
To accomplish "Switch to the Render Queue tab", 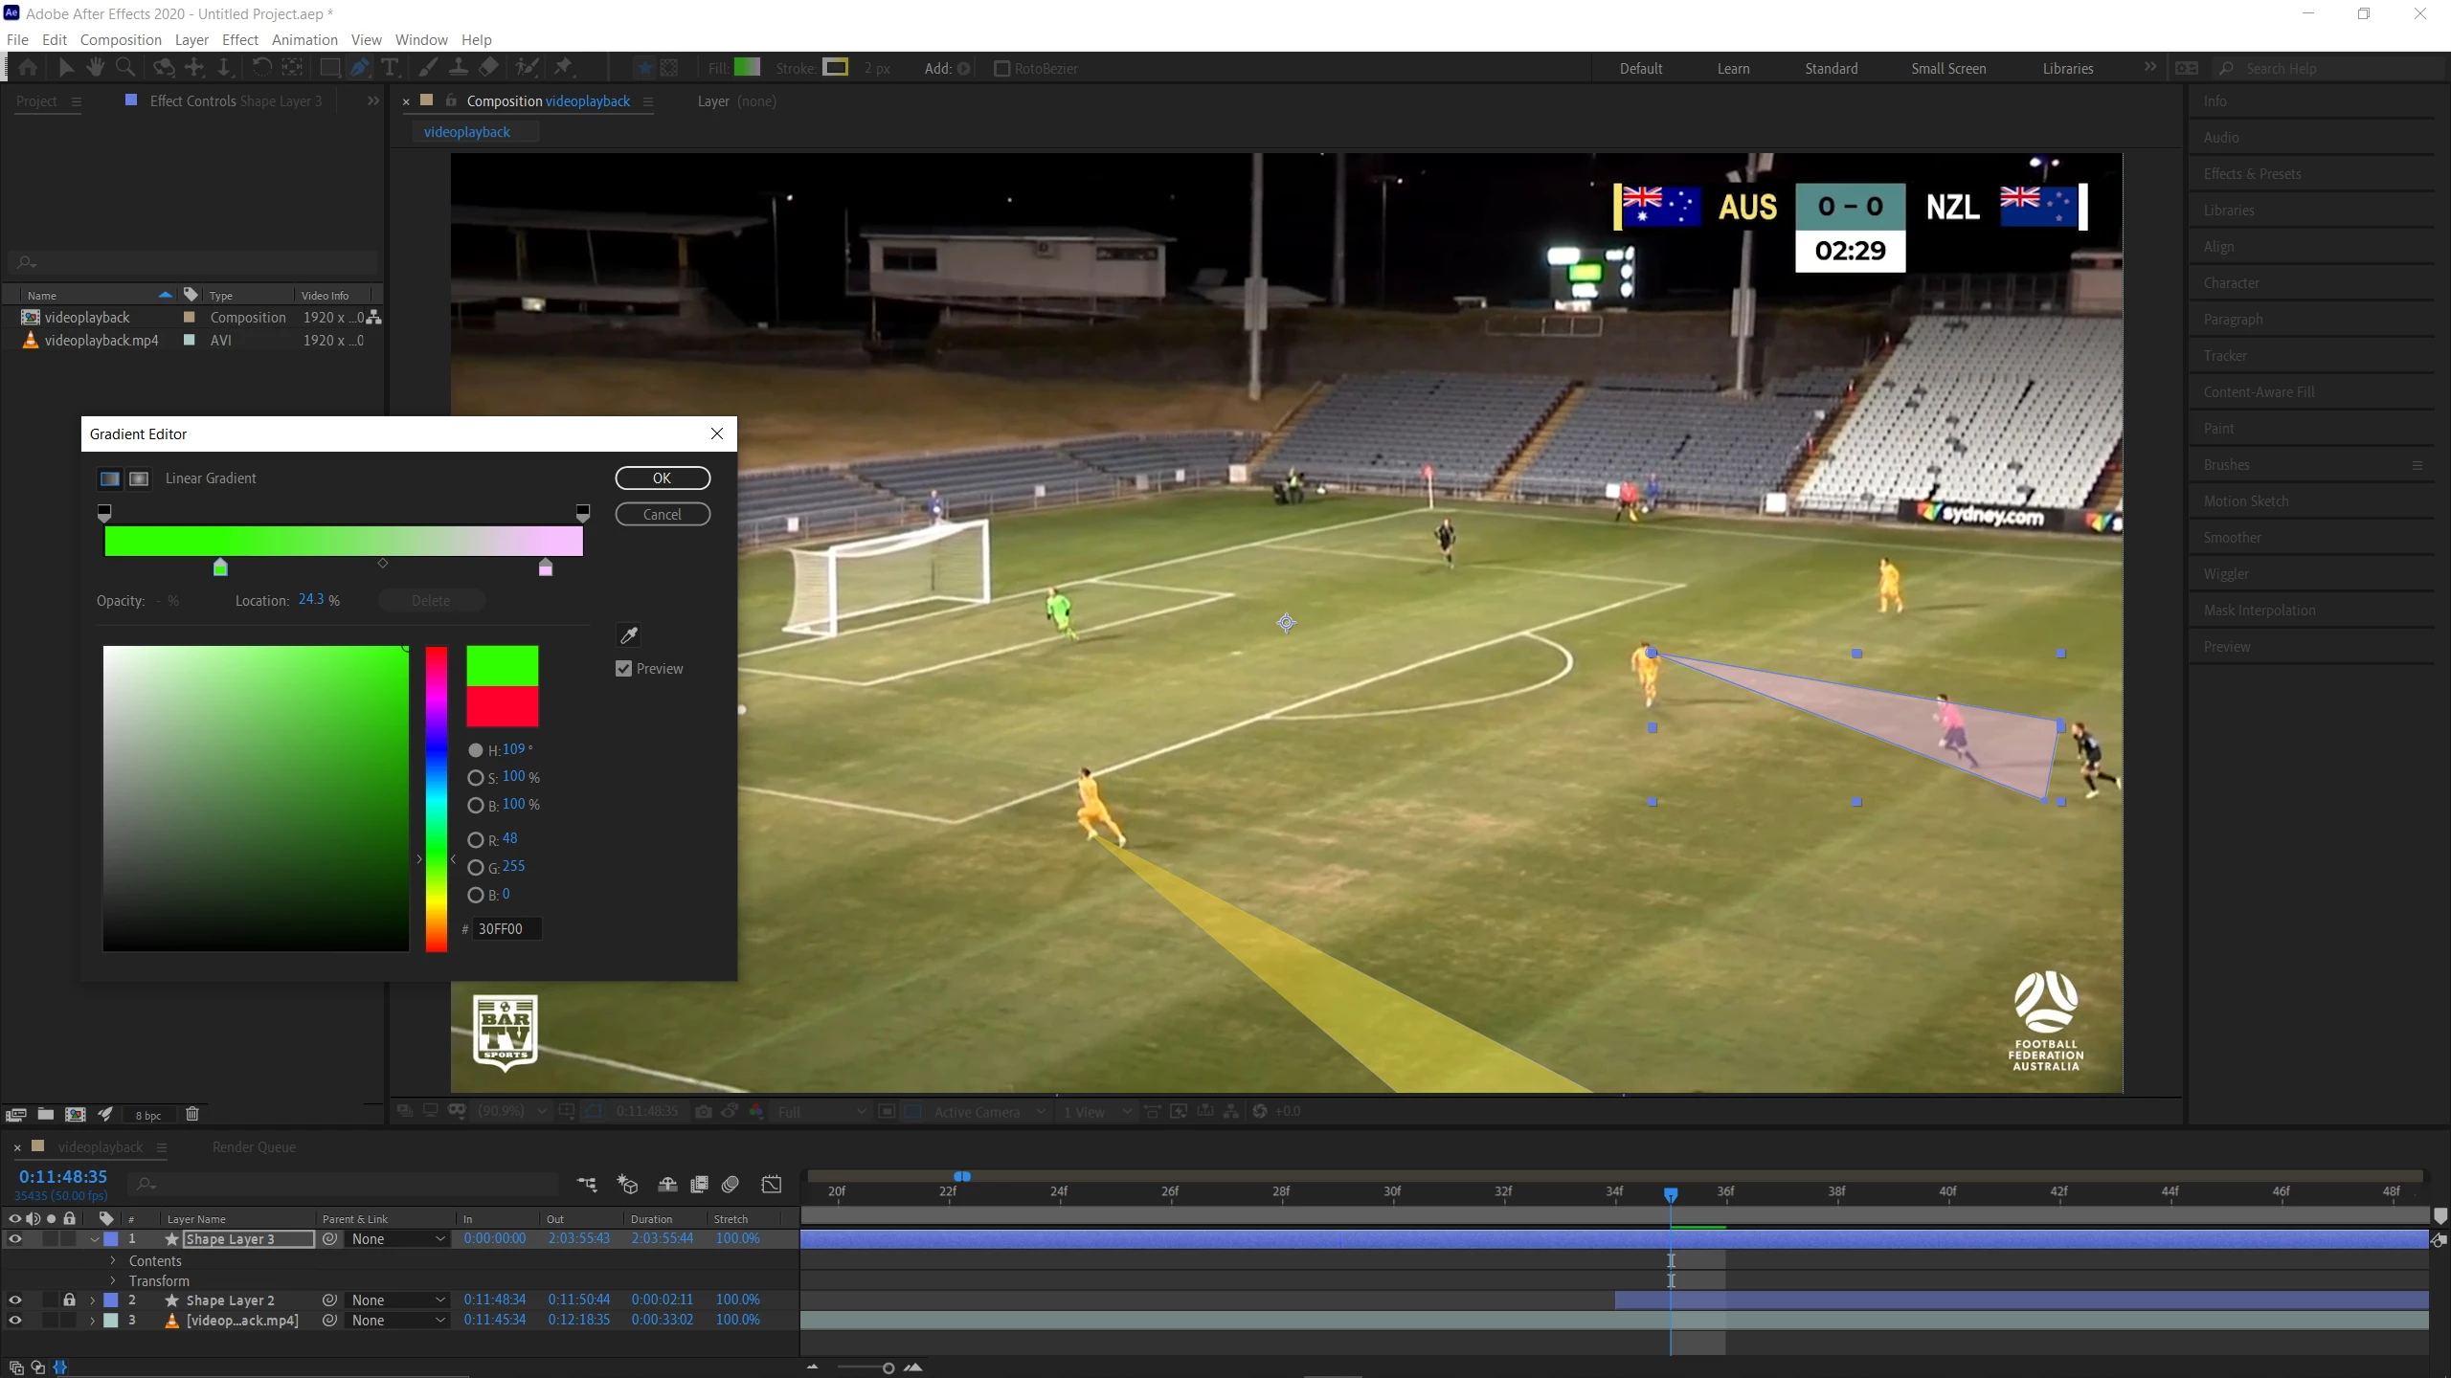I will point(254,1147).
